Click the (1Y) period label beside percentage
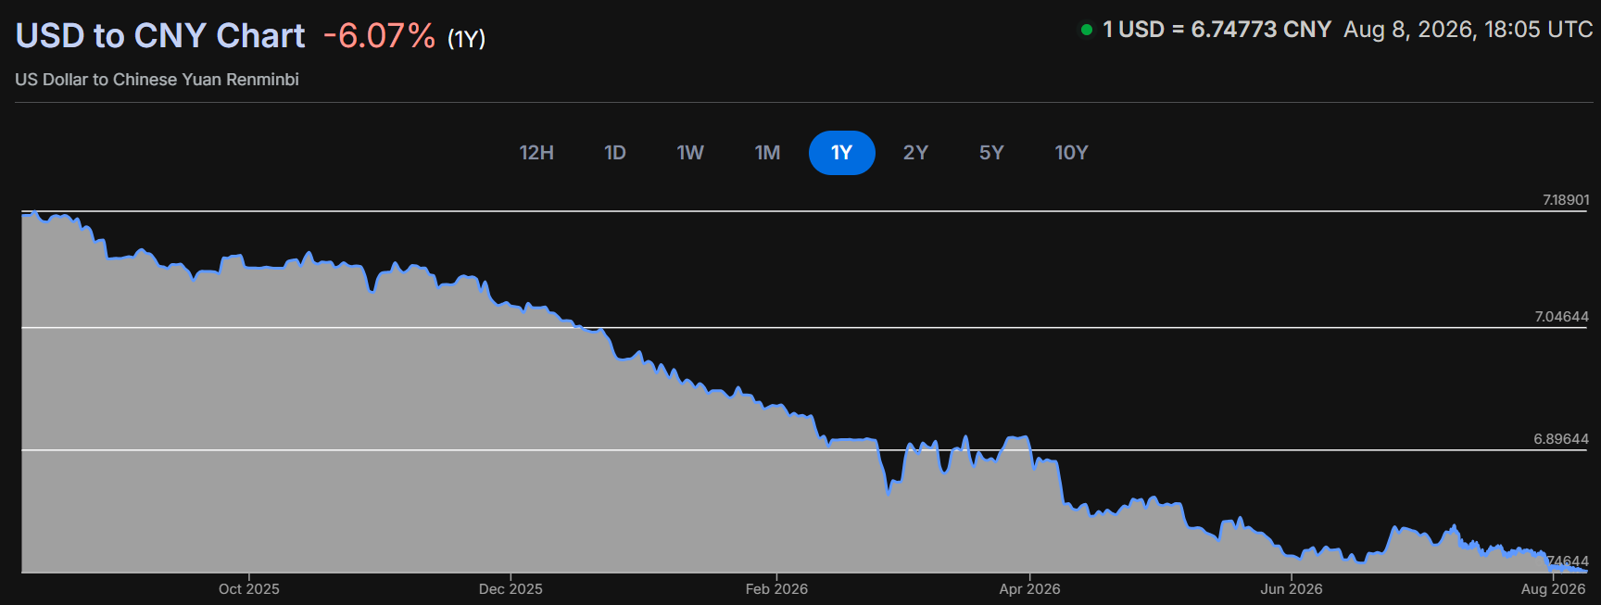 pyautogui.click(x=467, y=39)
